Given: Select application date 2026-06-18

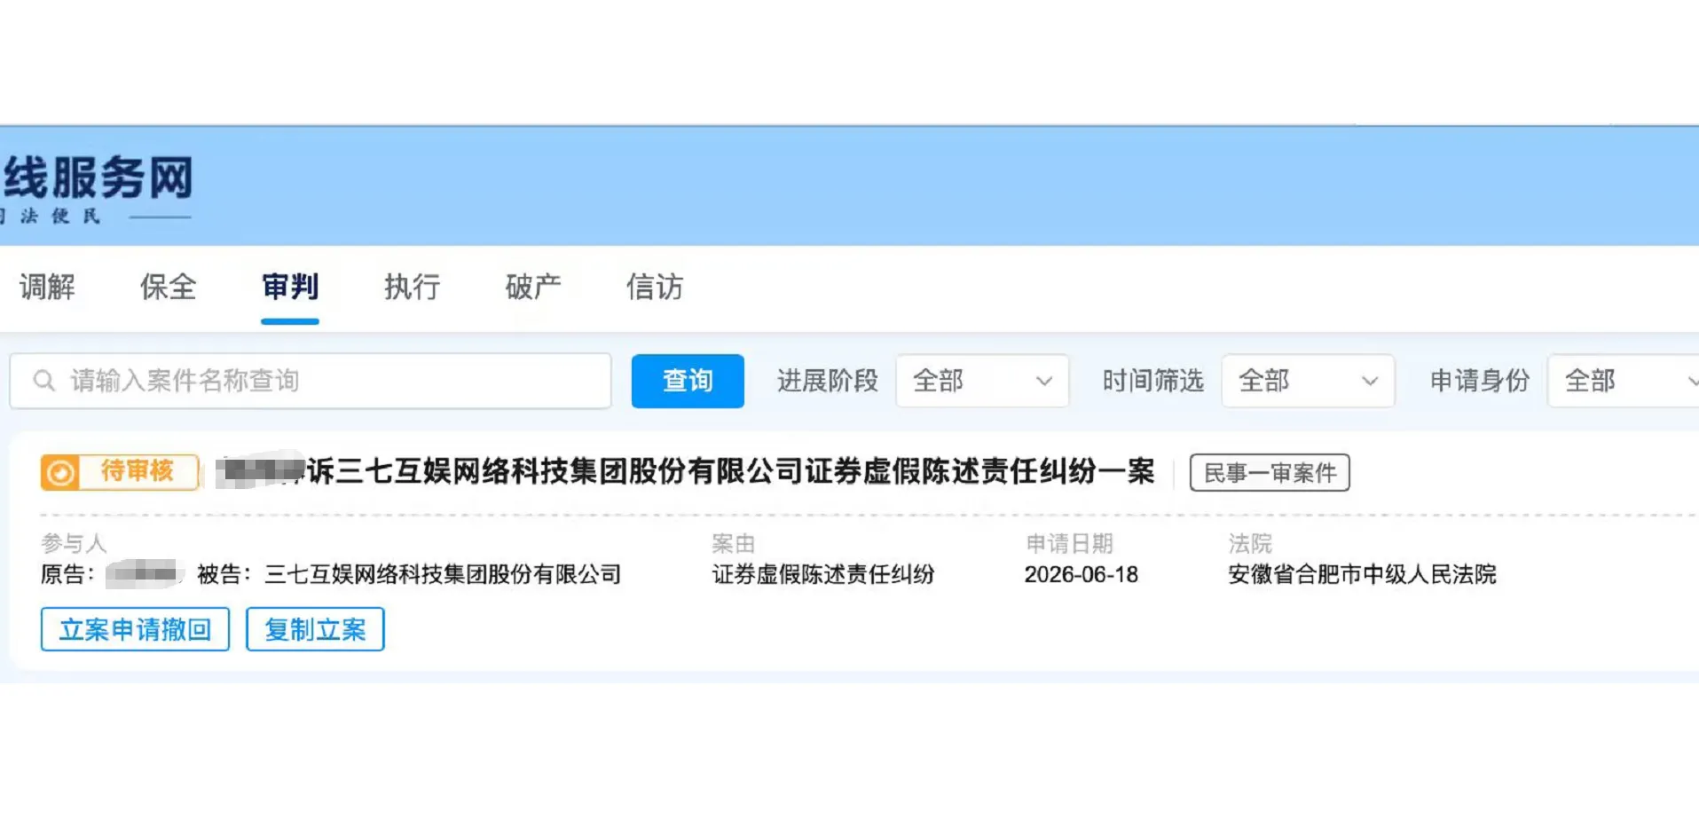Looking at the screenshot, I should pyautogui.click(x=1082, y=574).
